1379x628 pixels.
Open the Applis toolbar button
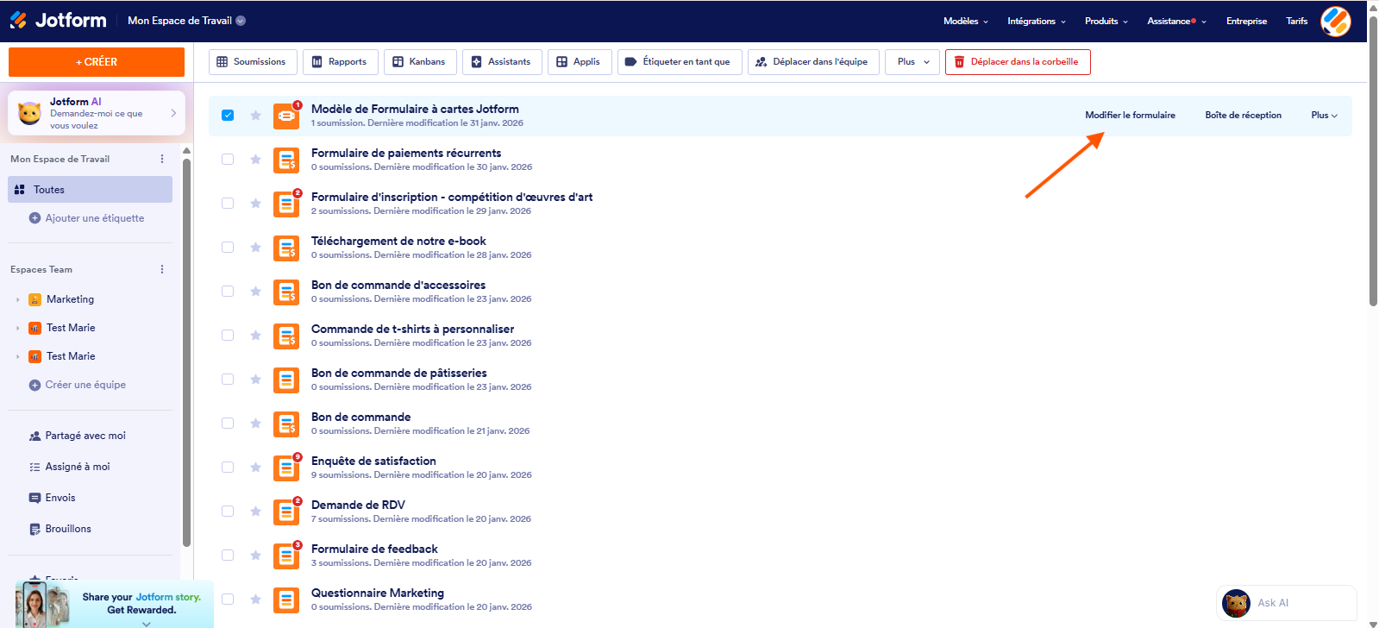[580, 61]
